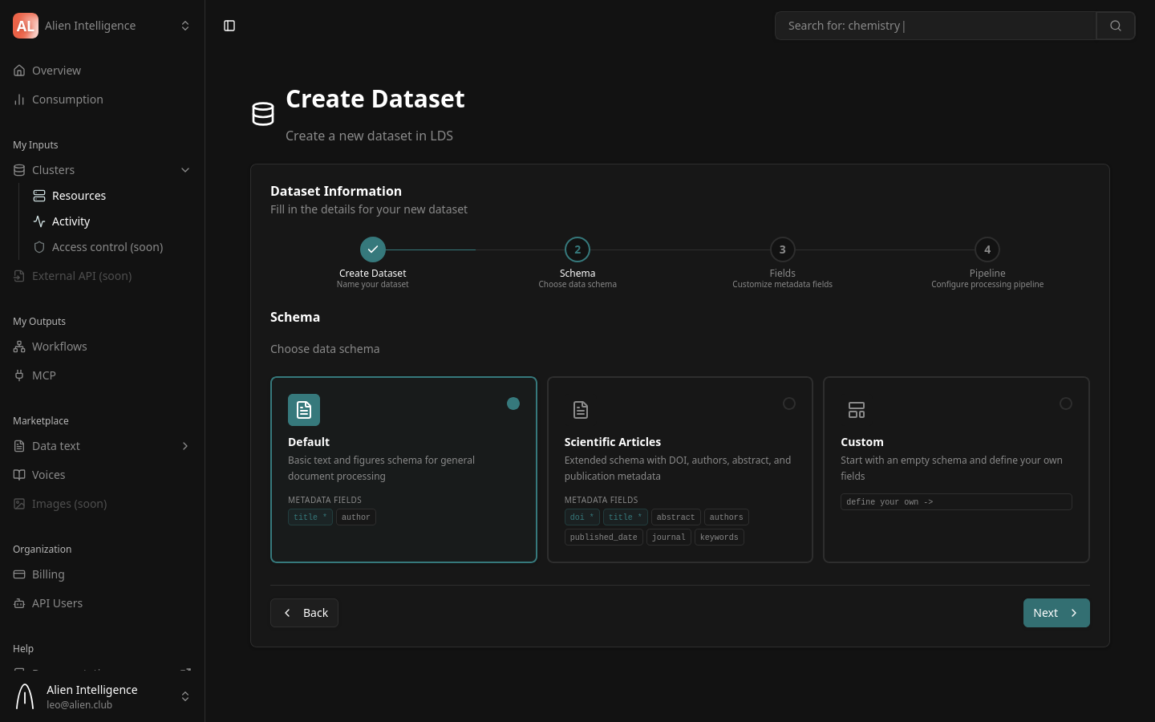Click step 3 Fields in the progress stepper
The image size is (1155, 722).
[782, 249]
